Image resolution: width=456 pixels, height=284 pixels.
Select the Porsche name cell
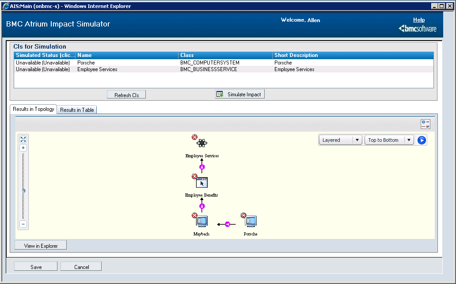pyautogui.click(x=86, y=62)
